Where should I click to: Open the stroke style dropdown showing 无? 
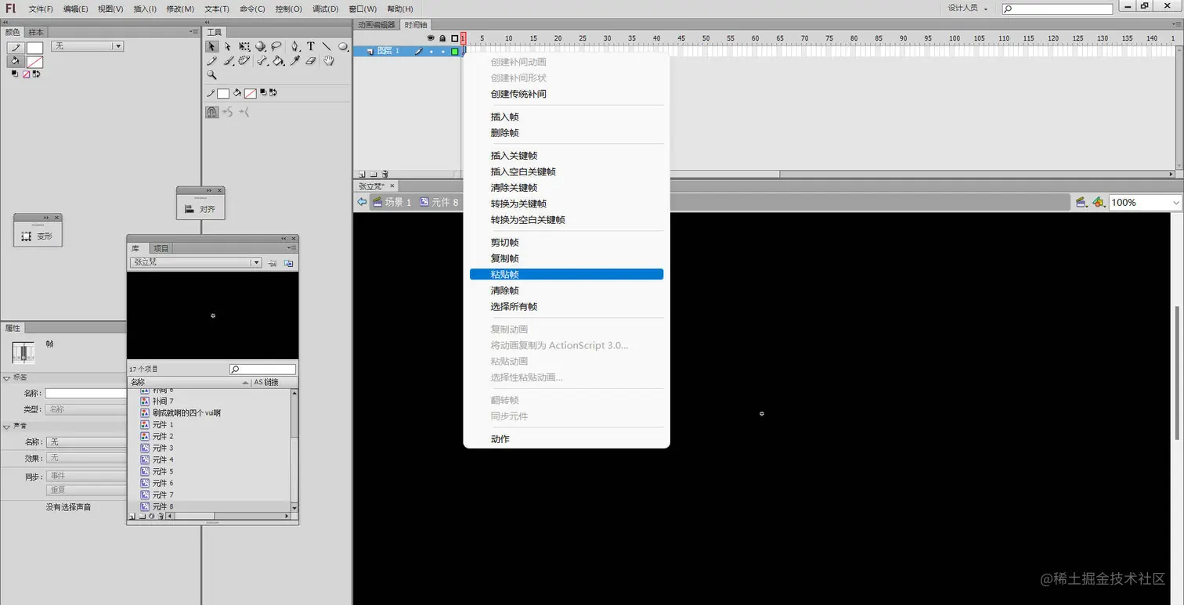[117, 46]
